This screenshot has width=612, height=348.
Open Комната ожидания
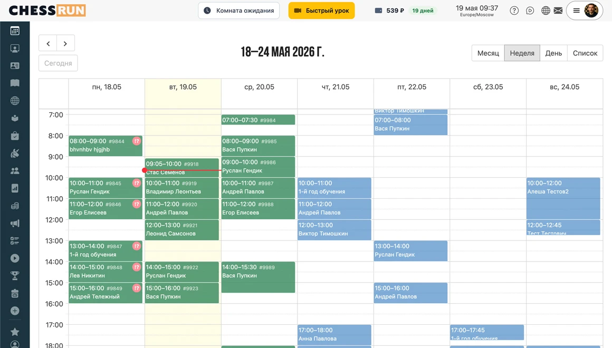click(239, 11)
